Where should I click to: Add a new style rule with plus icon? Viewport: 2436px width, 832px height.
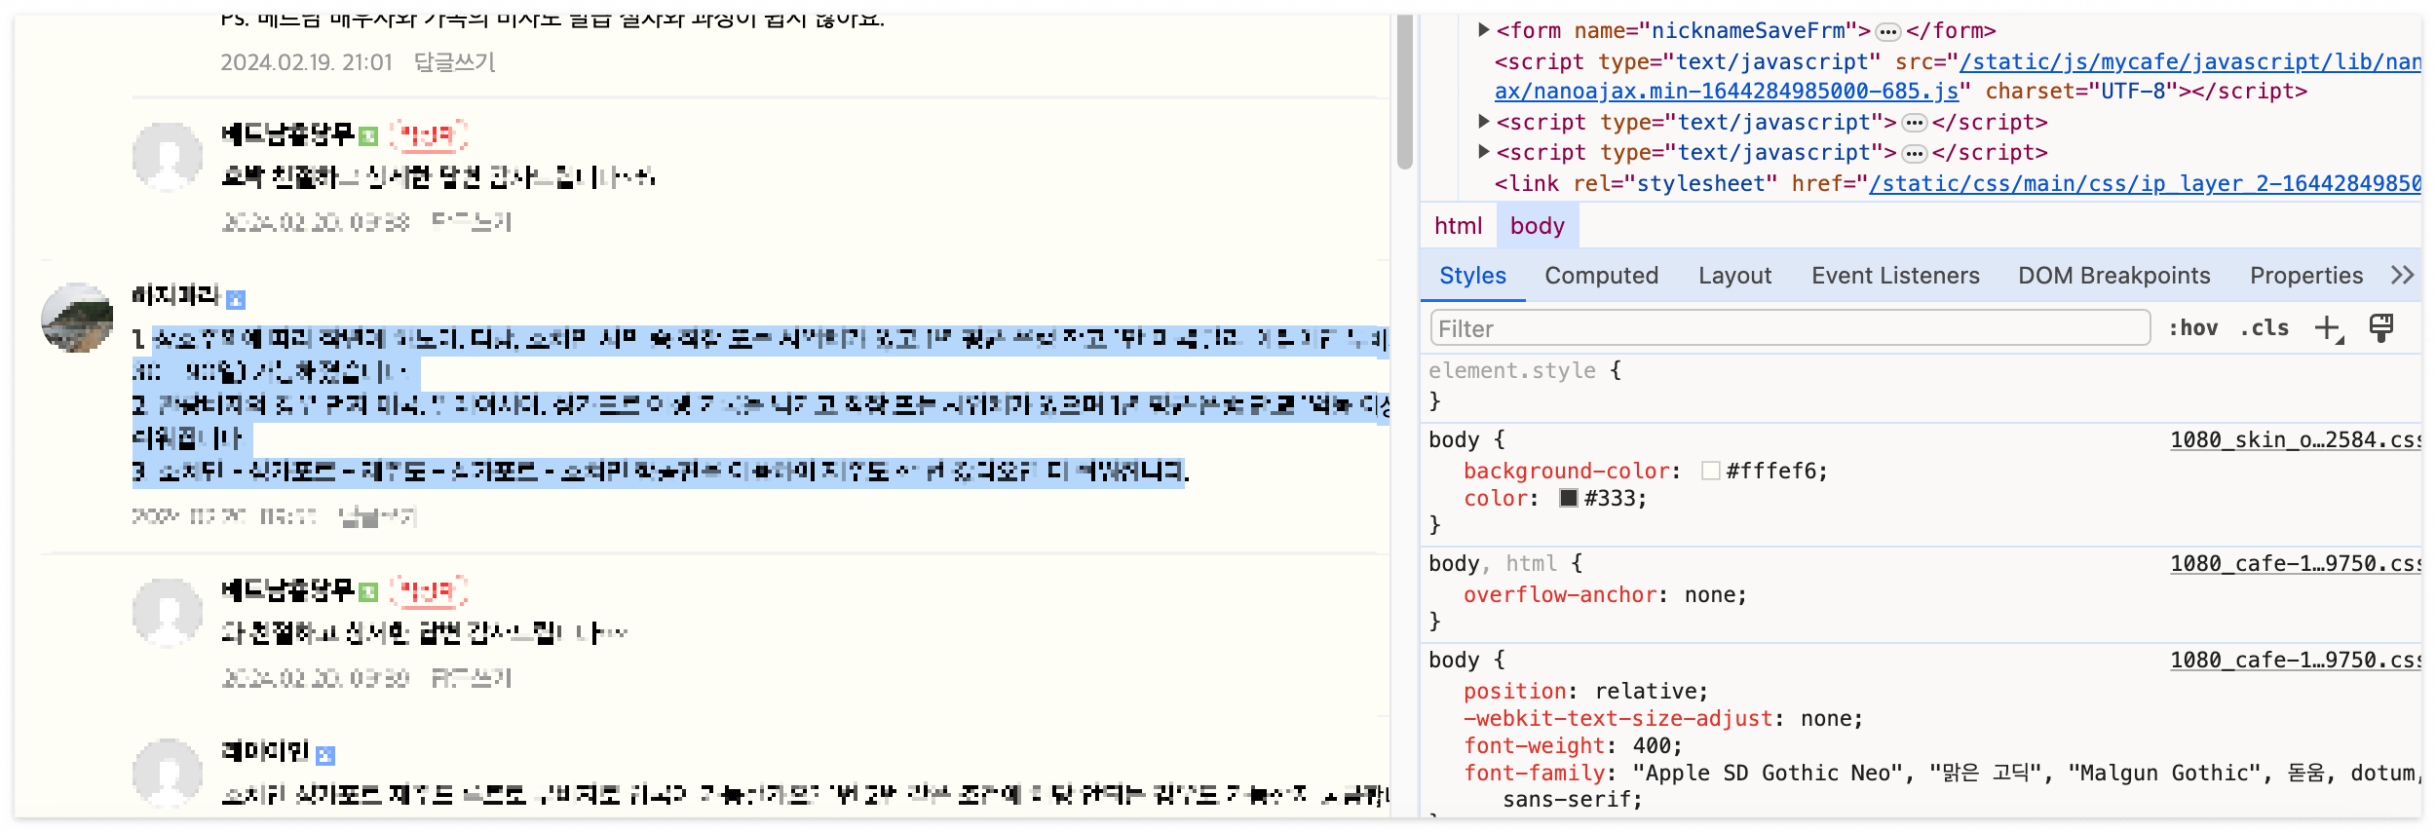click(2329, 328)
